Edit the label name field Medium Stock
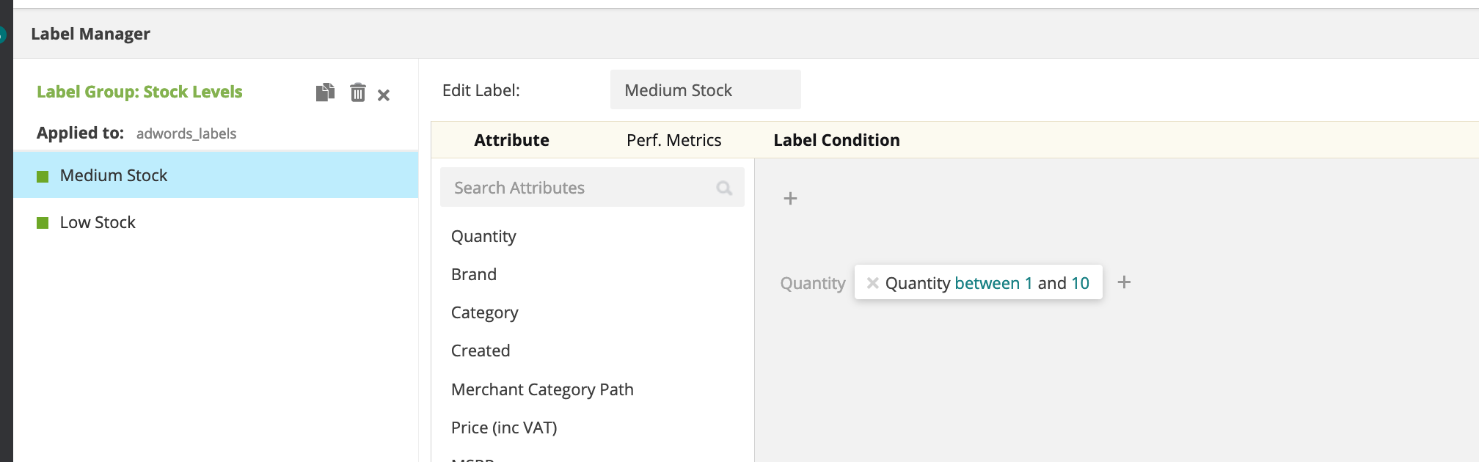This screenshot has width=1479, height=462. coord(705,90)
